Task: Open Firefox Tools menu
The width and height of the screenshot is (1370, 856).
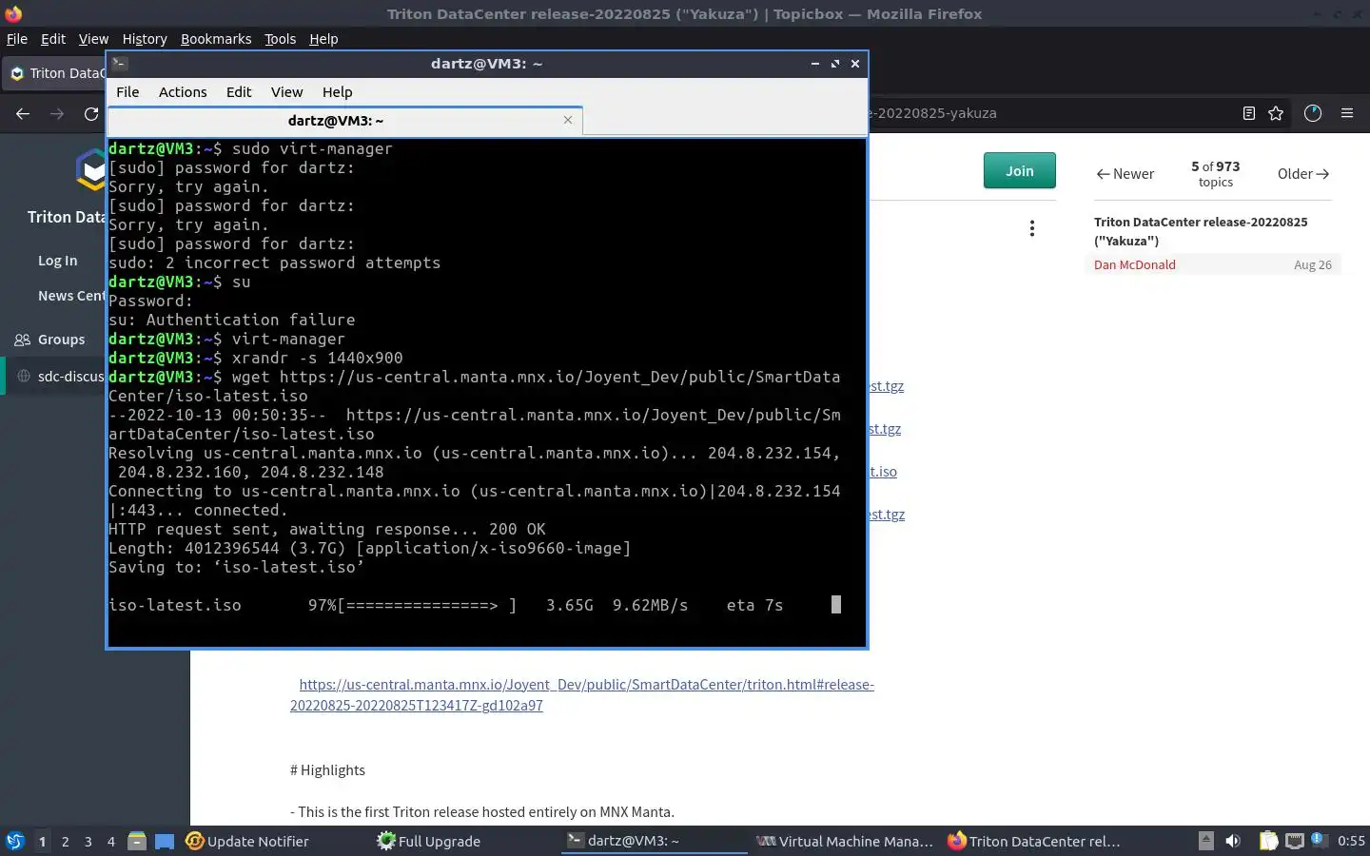Action: [280, 39]
